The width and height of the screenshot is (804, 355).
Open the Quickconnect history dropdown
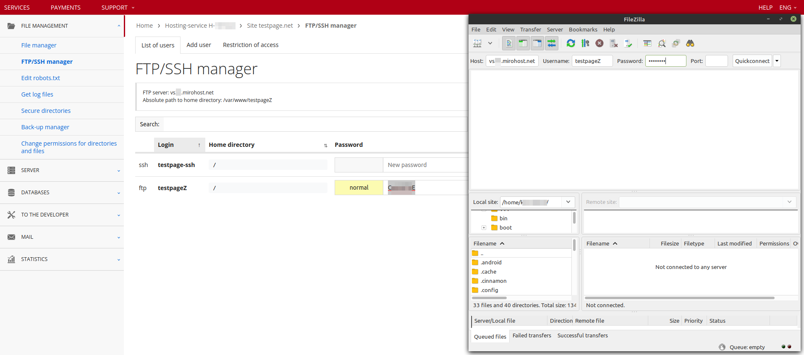click(x=777, y=61)
